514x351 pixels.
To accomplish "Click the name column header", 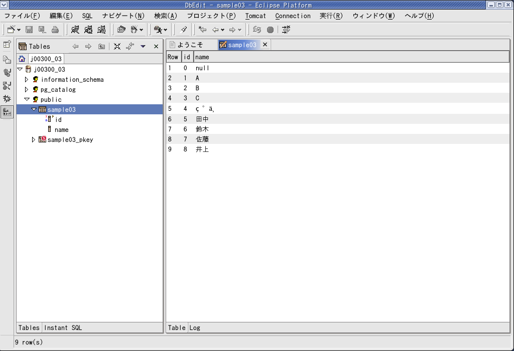I will click(x=351, y=57).
